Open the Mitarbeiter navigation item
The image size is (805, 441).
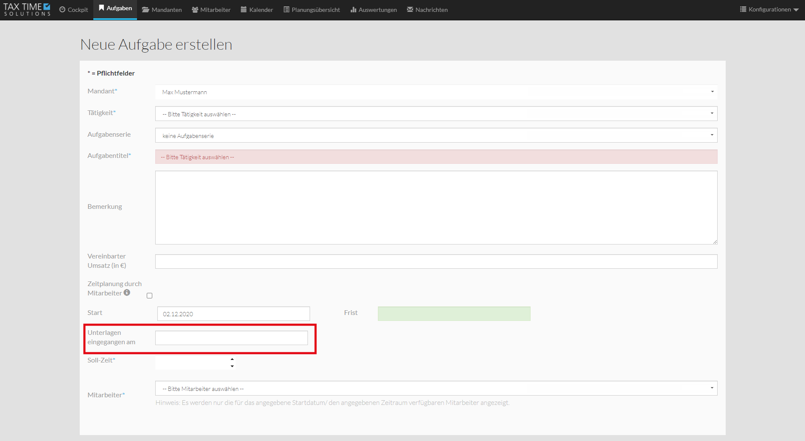coord(211,10)
